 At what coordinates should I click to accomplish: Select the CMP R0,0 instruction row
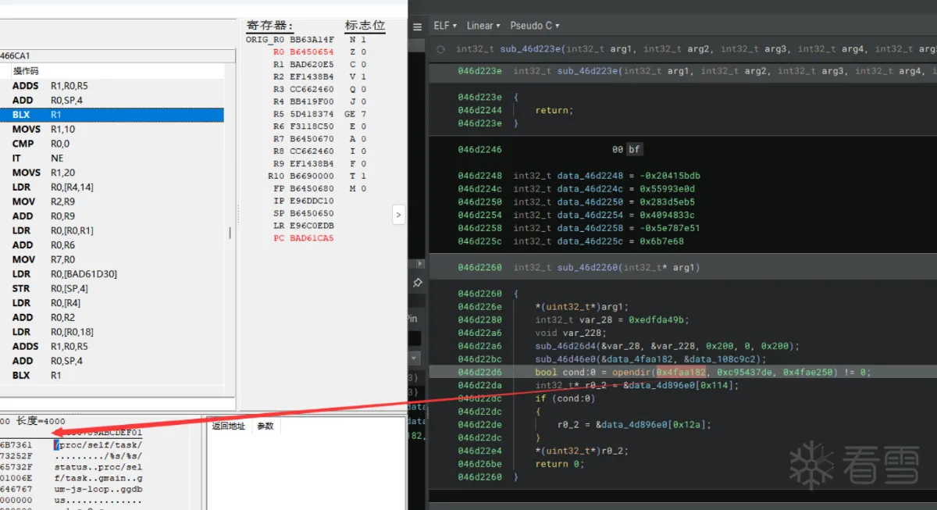coord(112,144)
